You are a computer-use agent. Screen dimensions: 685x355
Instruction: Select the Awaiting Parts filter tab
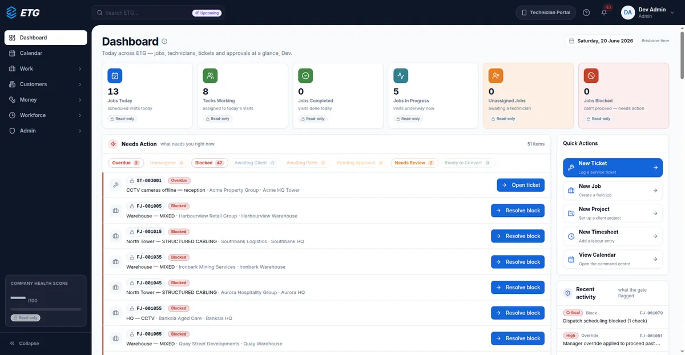pos(306,163)
